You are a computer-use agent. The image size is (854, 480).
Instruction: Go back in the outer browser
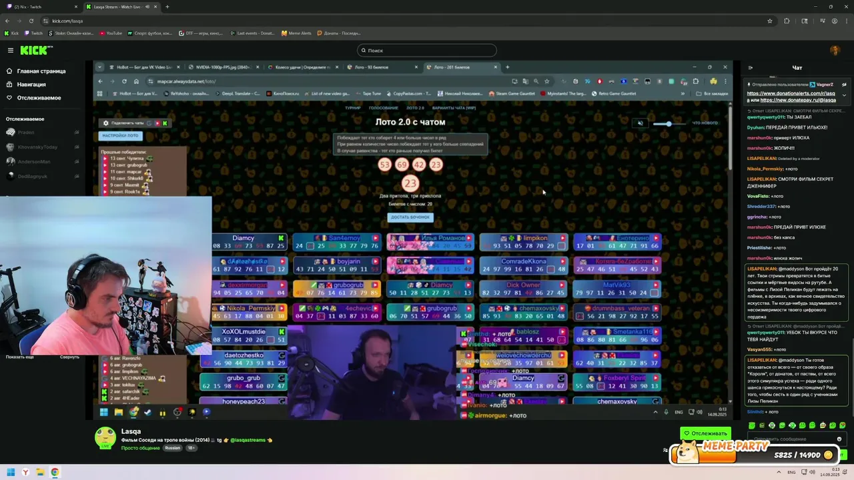pyautogui.click(x=7, y=21)
